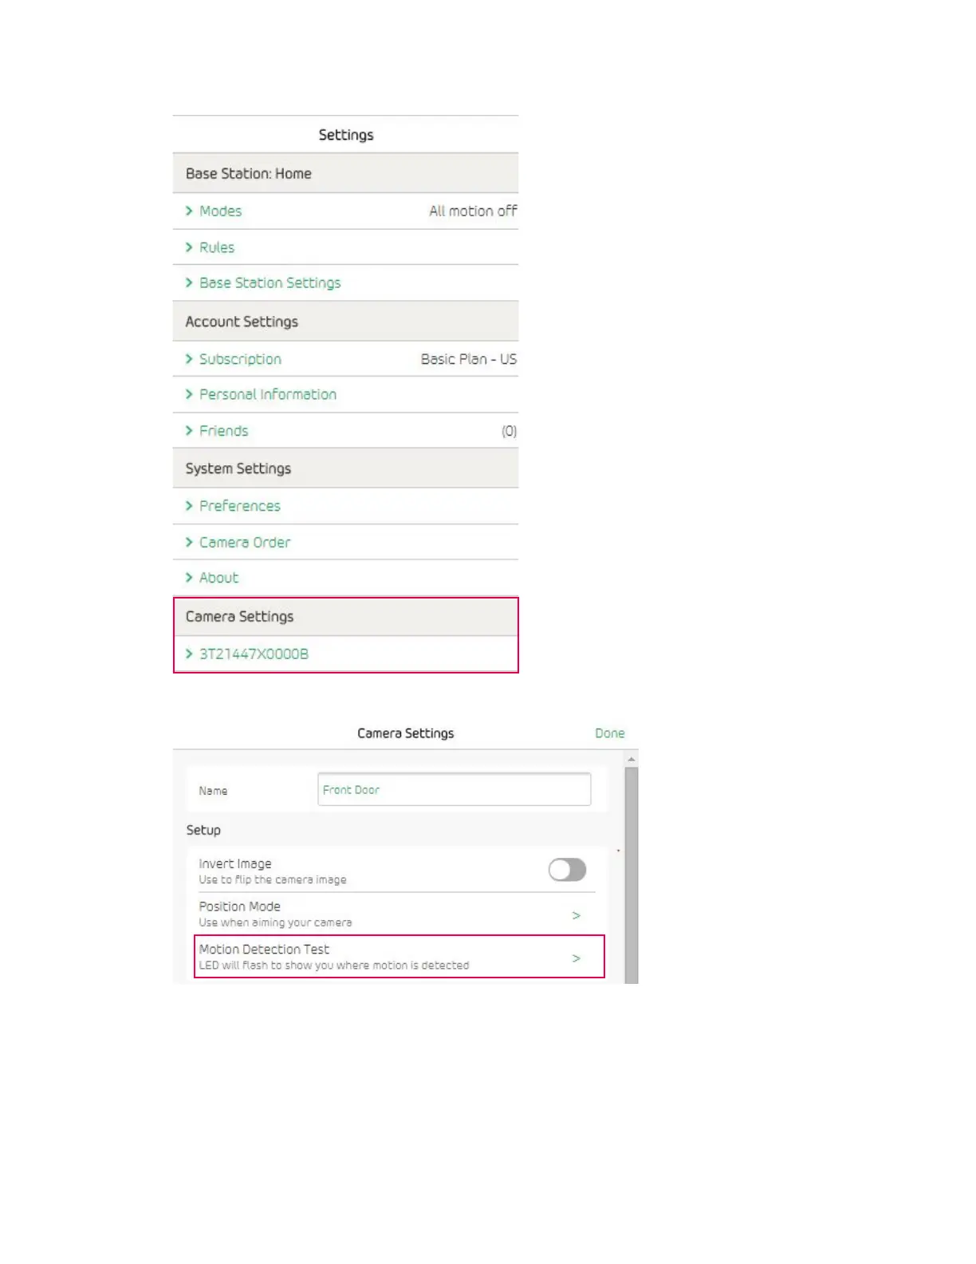976x1264 pixels.
Task: Click the 'Settings' title text
Action: tap(346, 135)
